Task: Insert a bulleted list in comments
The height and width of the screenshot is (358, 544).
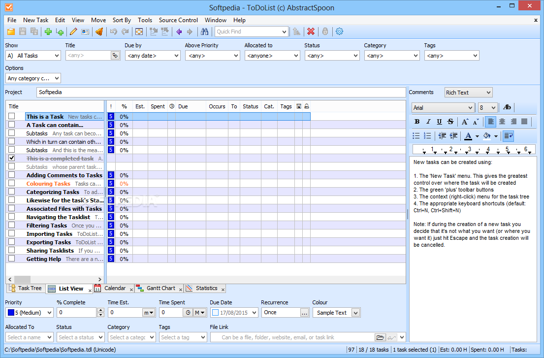Action: coord(416,135)
